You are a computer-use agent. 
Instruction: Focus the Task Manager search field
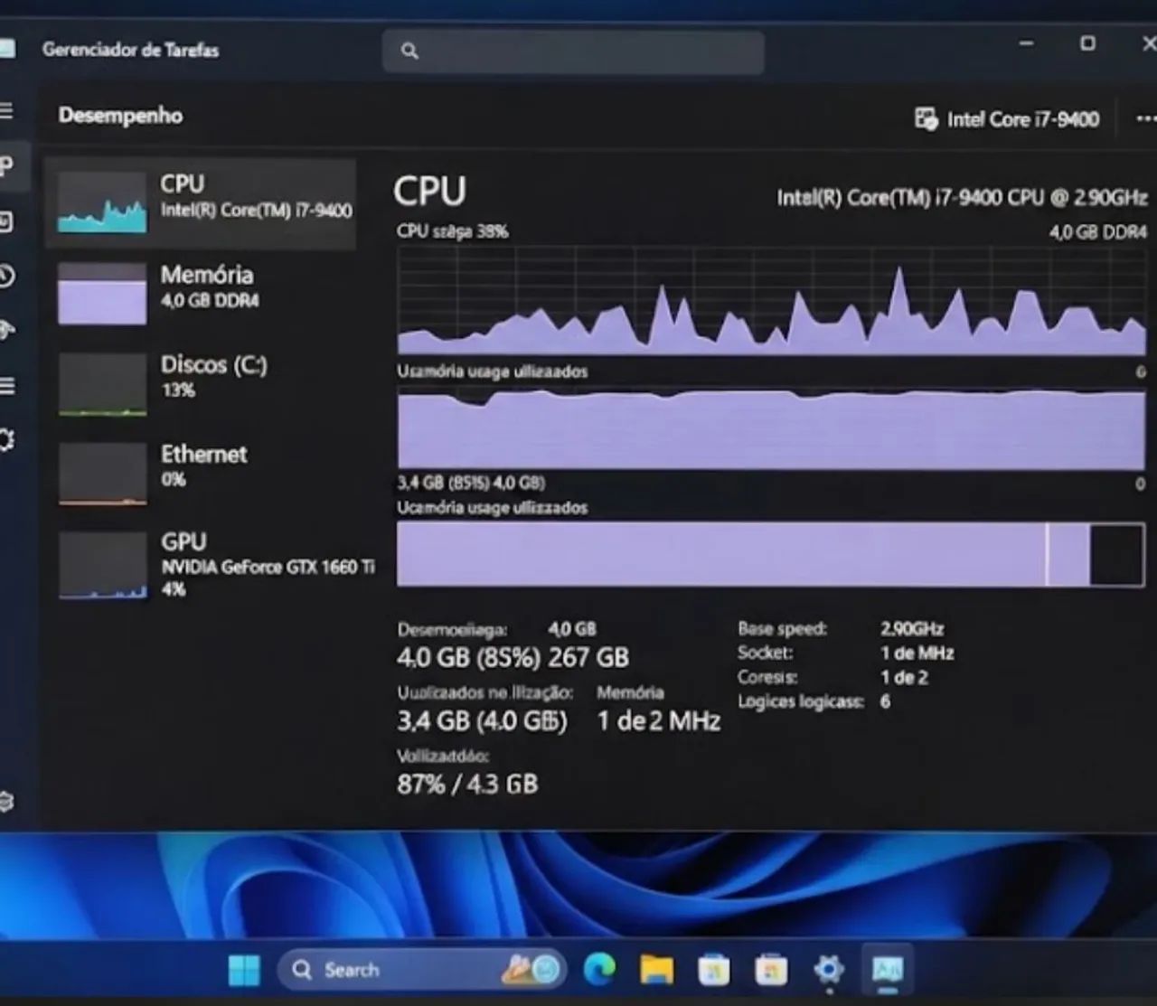click(x=573, y=52)
